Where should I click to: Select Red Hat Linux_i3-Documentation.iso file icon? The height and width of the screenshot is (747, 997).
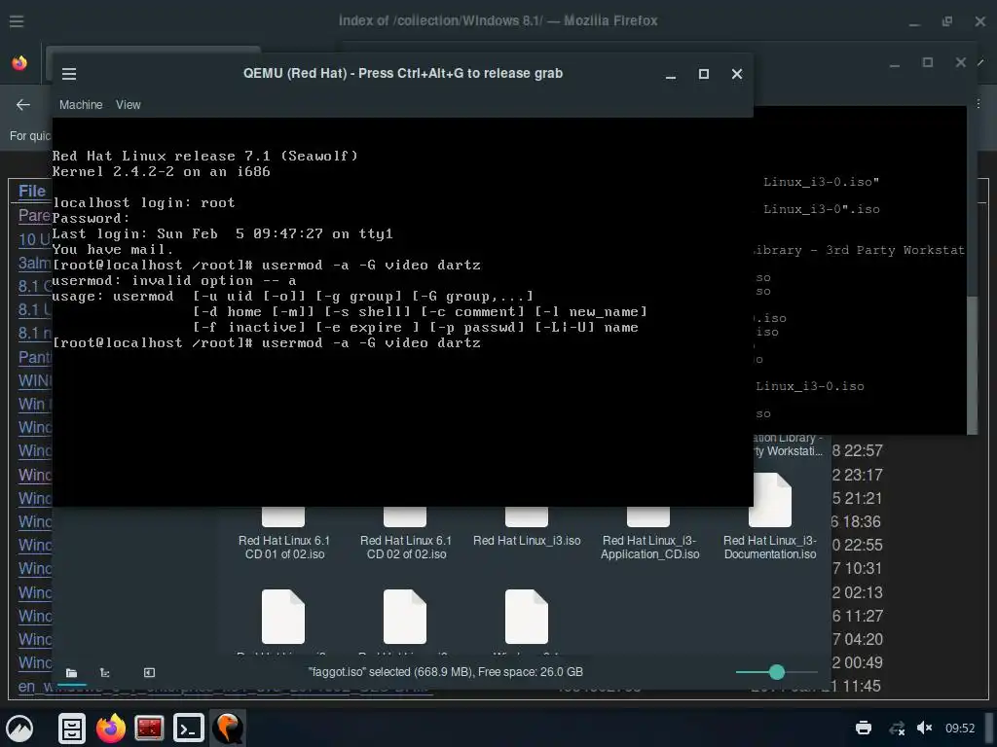click(x=770, y=501)
